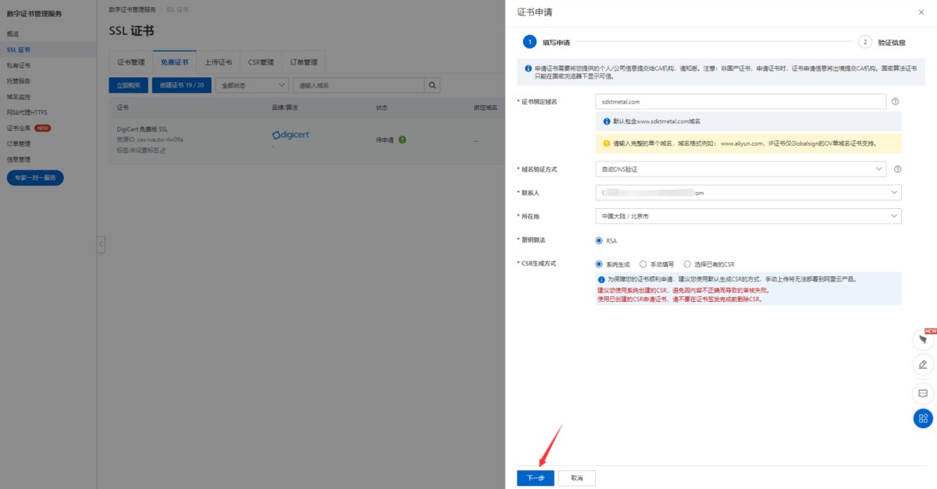The width and height of the screenshot is (937, 489).
Task: Click the 品牌/算法 column header
Action: click(285, 108)
